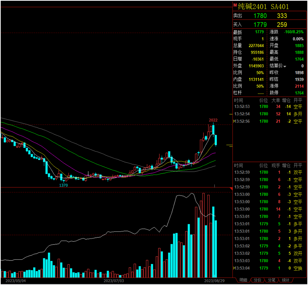
Task: Open the 统计 tab
Action: click(285, 280)
